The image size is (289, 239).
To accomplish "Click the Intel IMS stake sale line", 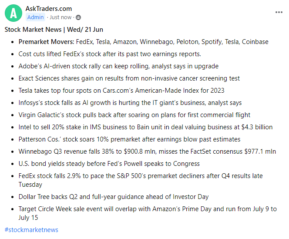I will 145,127.
